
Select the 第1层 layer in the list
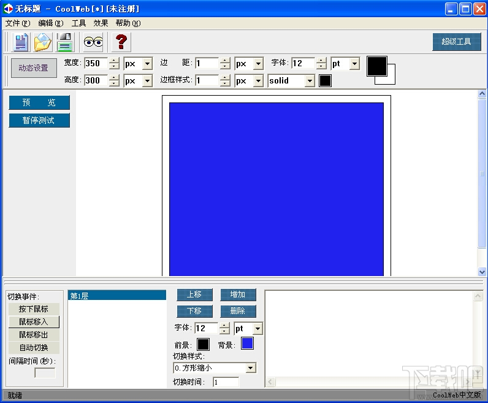[x=117, y=295]
